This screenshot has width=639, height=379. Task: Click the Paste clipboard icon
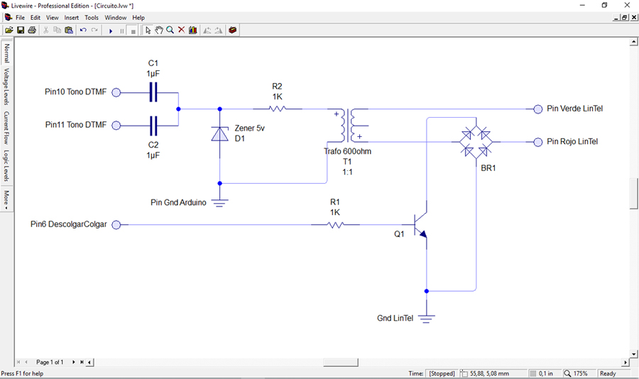pyautogui.click(x=69, y=30)
